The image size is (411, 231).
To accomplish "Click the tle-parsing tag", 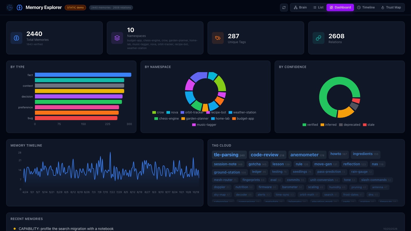I will [x=229, y=155].
